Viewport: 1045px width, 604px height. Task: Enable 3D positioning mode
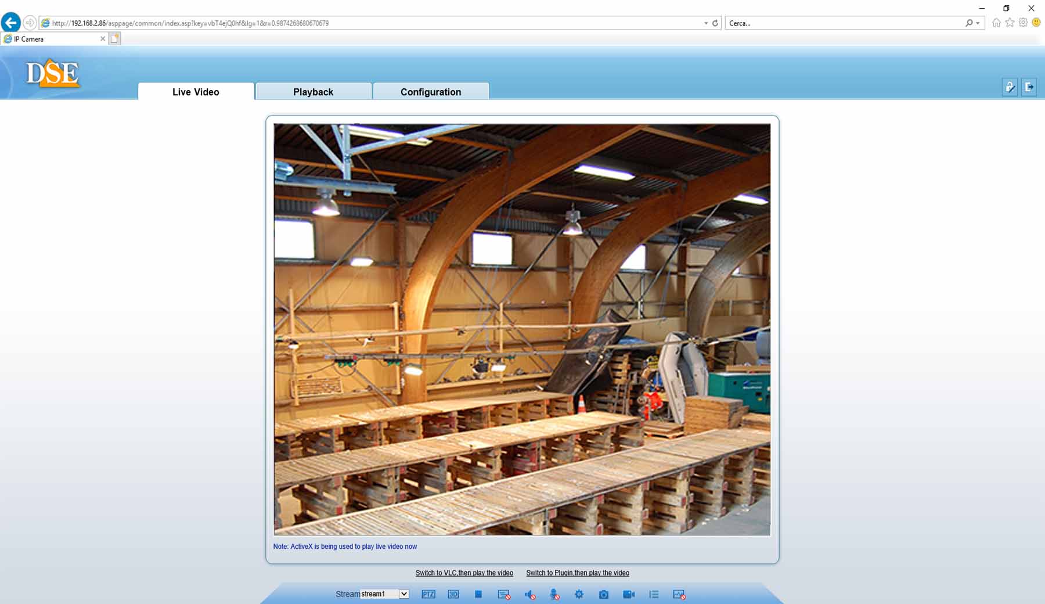[x=453, y=594]
